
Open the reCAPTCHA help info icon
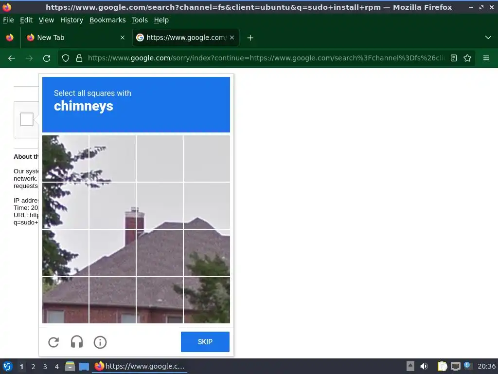[x=100, y=342]
